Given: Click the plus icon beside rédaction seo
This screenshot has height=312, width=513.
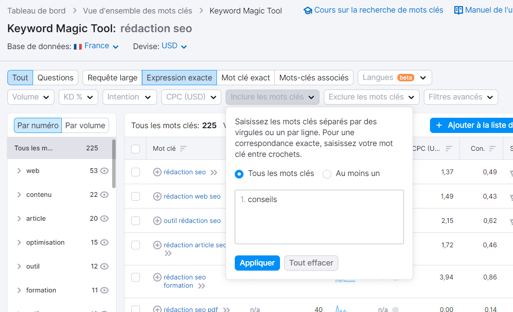Looking at the screenshot, I should (157, 172).
